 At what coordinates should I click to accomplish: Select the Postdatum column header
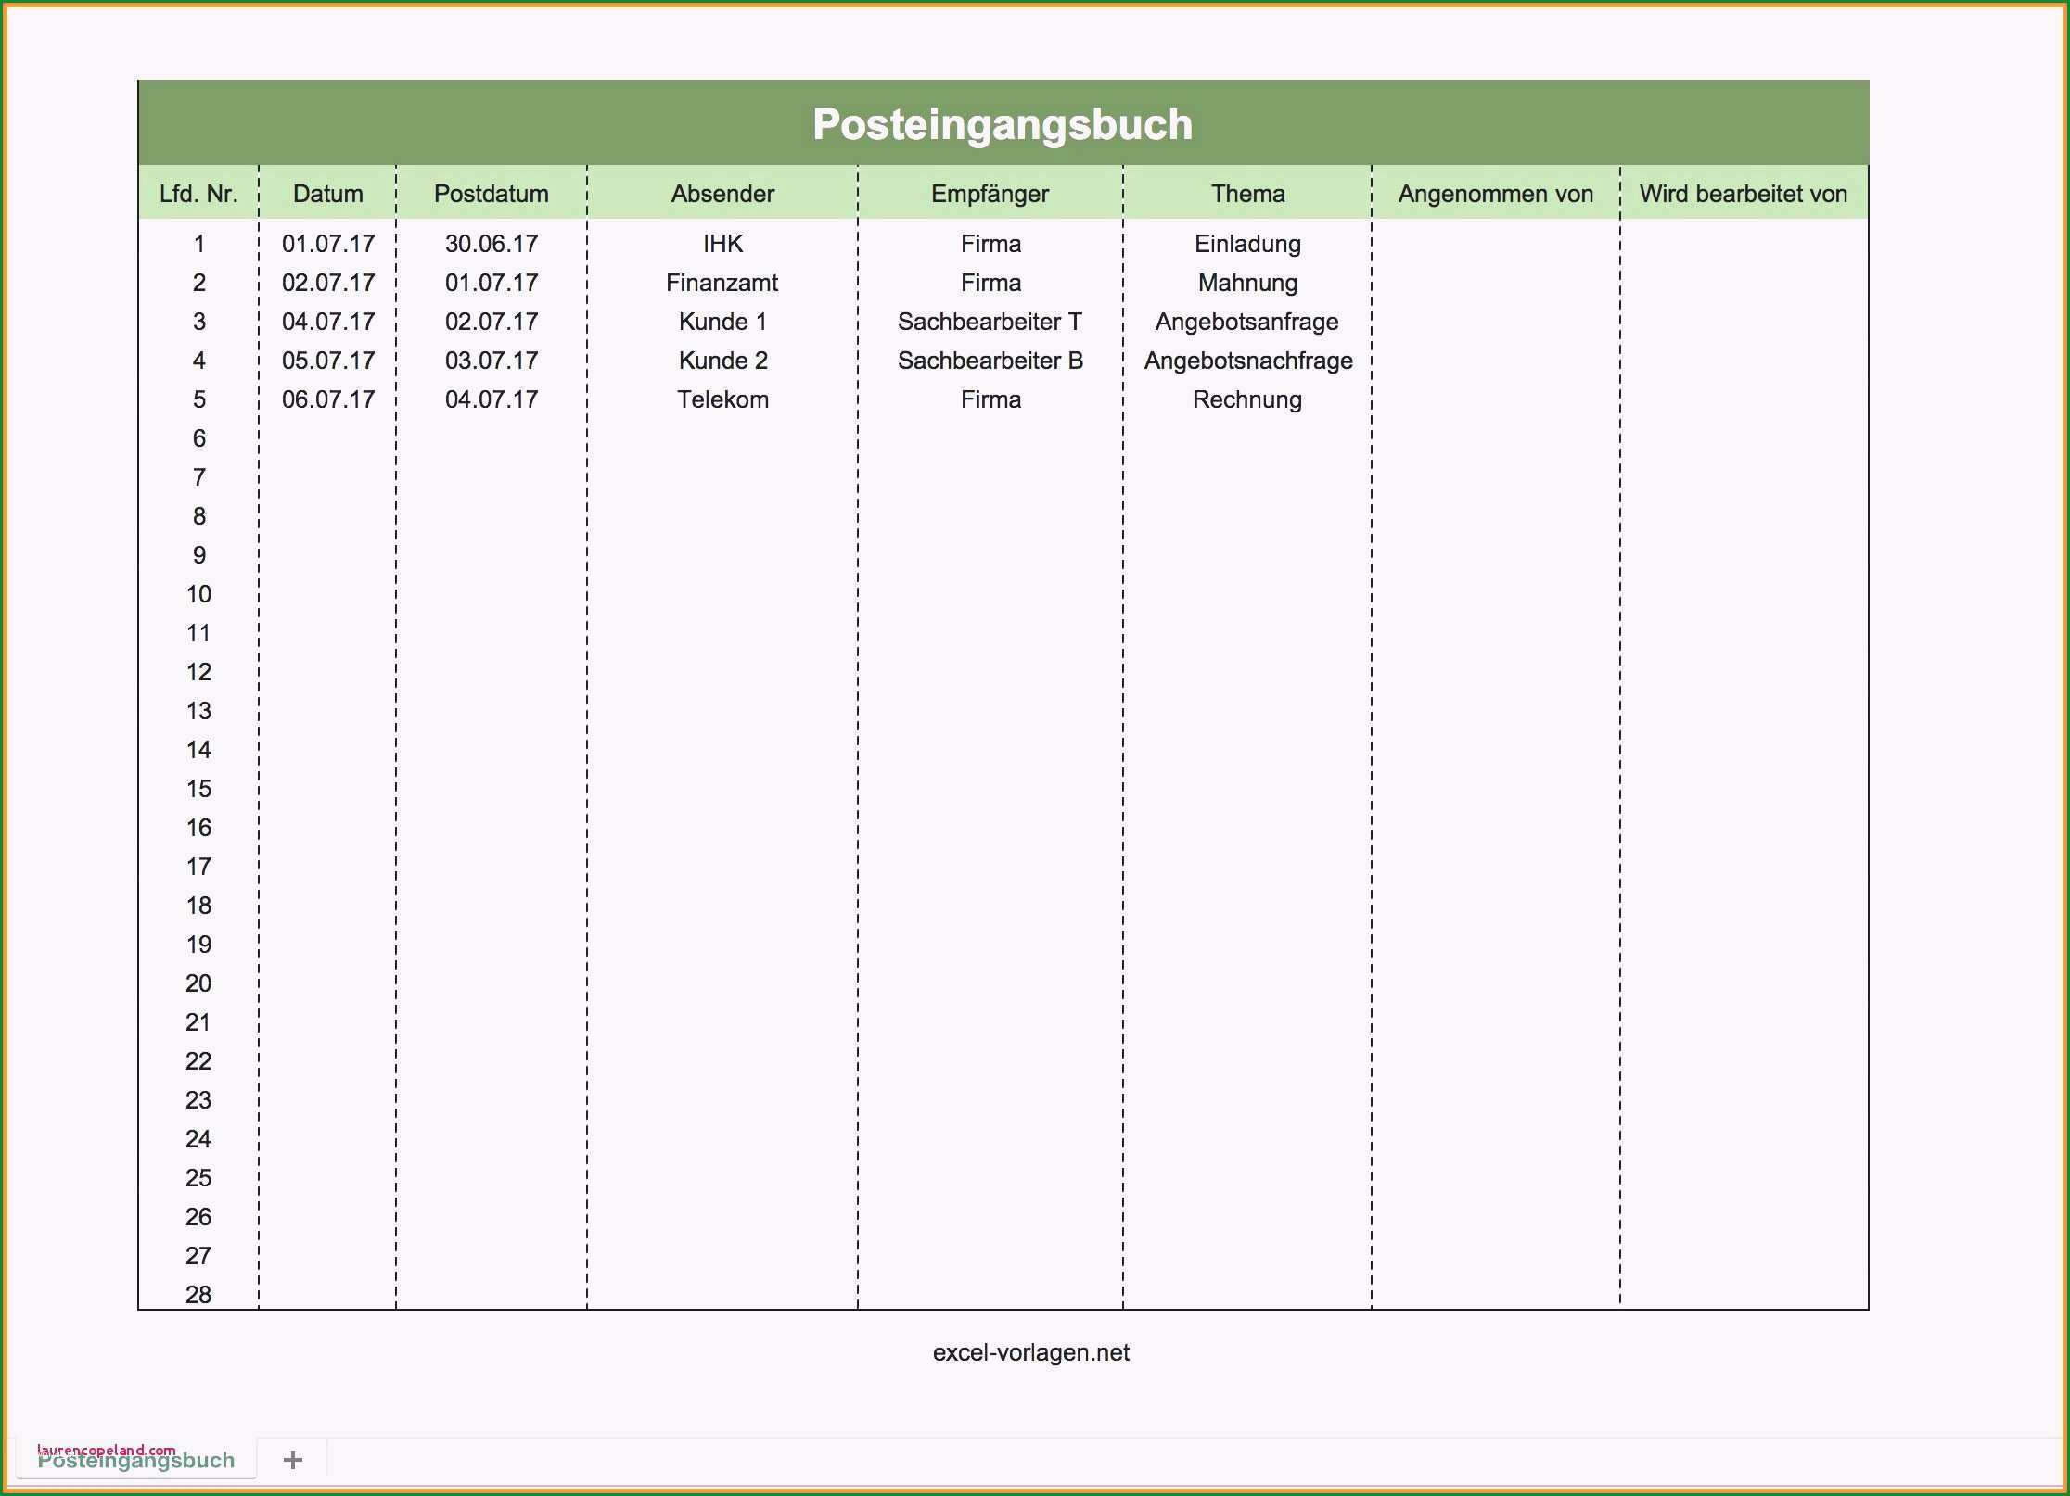pyautogui.click(x=492, y=194)
